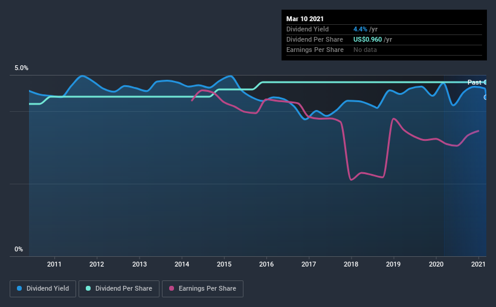Screen dimensions: 496x307
Task: Click the 0% y-axis label
Action: [19, 250]
